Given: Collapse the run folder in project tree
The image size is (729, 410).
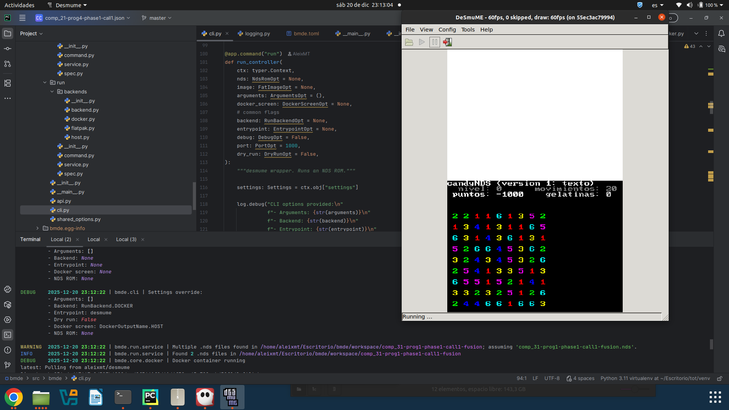Looking at the screenshot, I should click(45, 82).
